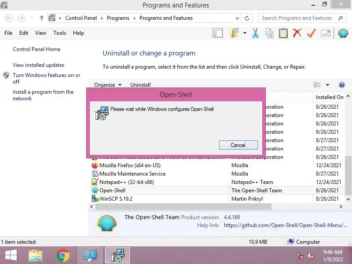
Task: Open Control Panel Home link
Action: (x=37, y=49)
